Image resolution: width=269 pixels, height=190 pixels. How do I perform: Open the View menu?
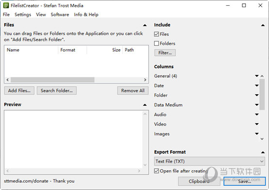(x=41, y=15)
